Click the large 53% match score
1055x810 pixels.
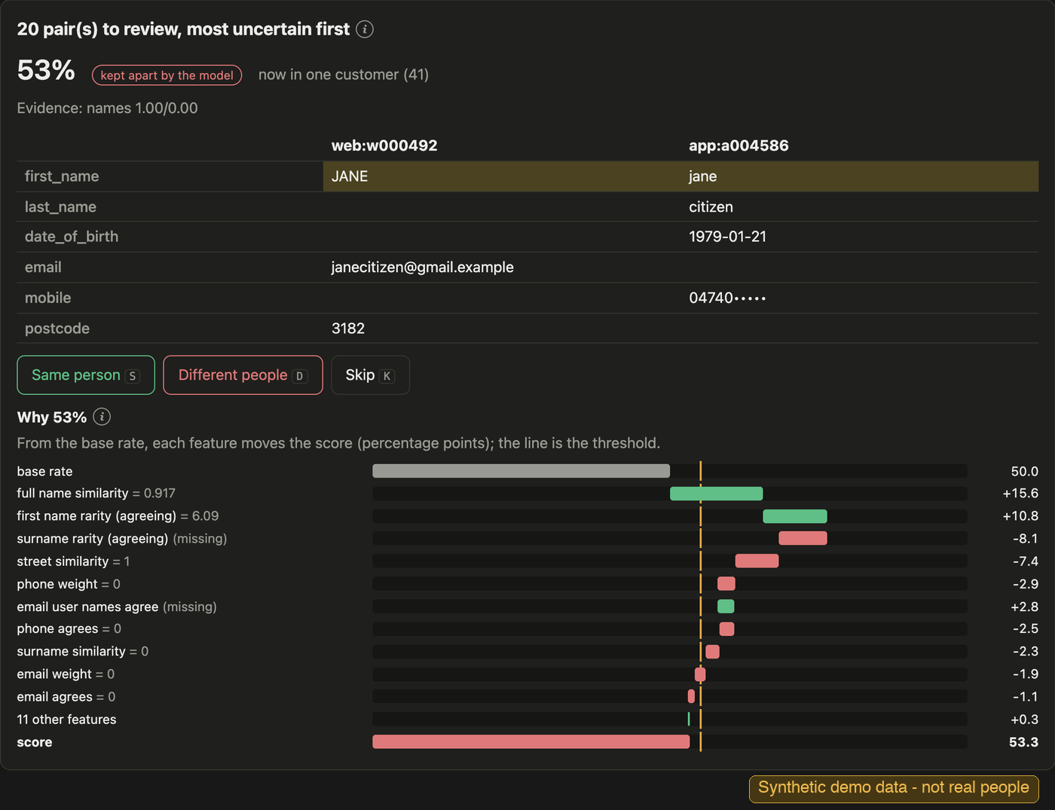click(x=46, y=70)
